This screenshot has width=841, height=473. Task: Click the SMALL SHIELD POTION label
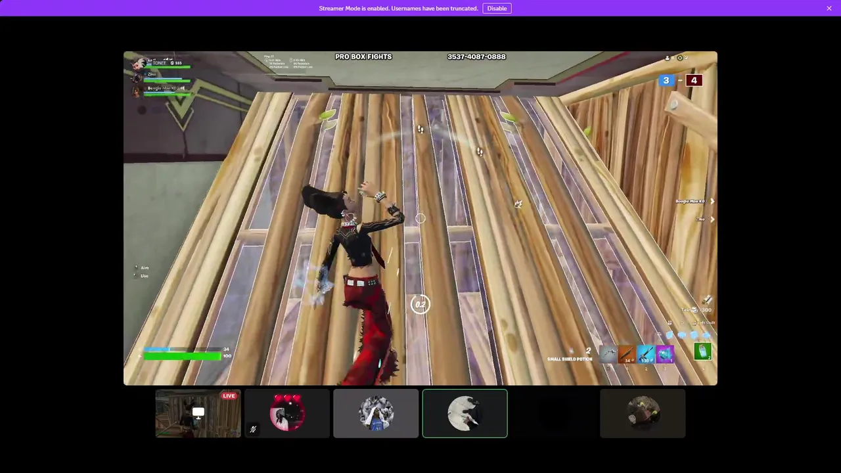coord(570,359)
